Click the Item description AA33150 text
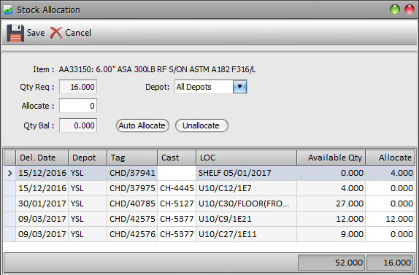 (157, 70)
